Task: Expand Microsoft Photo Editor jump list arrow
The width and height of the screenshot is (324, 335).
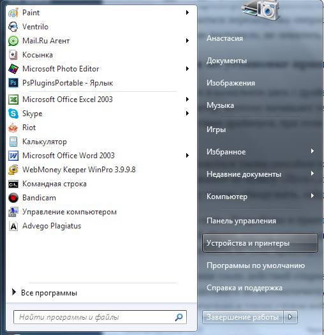Action: [188, 68]
